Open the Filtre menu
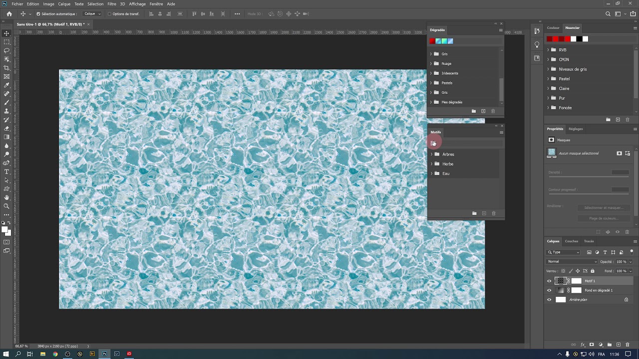 click(x=112, y=4)
